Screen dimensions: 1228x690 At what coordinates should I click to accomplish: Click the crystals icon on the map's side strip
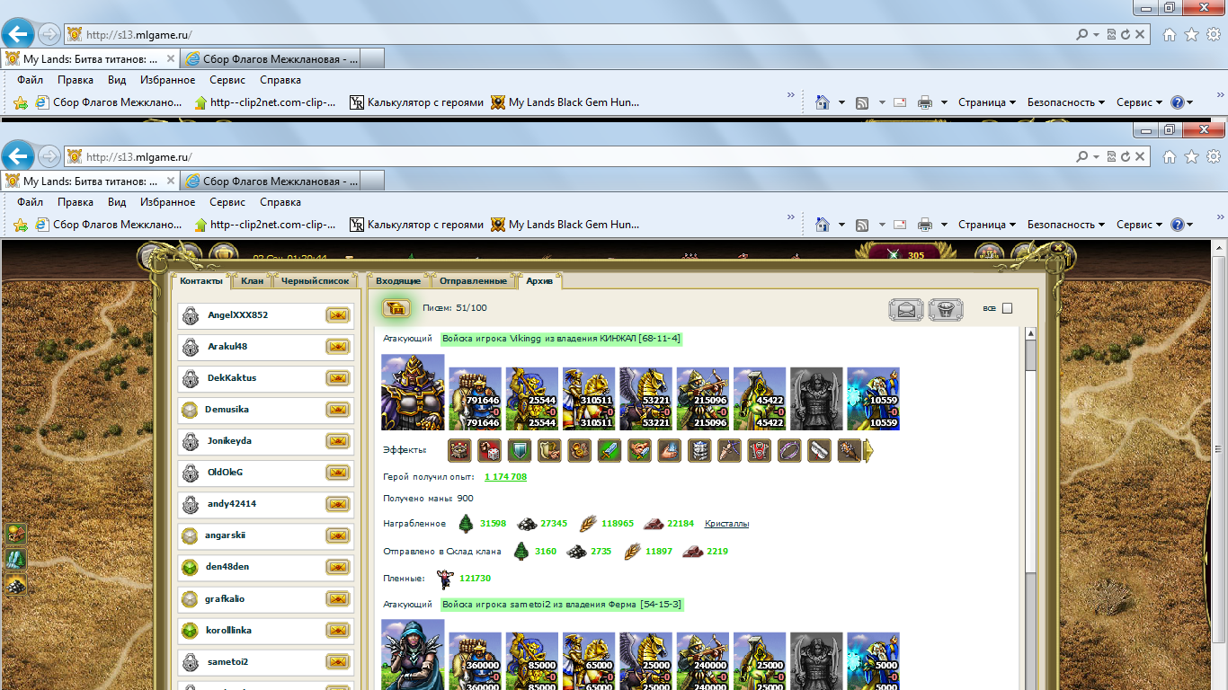pos(16,559)
